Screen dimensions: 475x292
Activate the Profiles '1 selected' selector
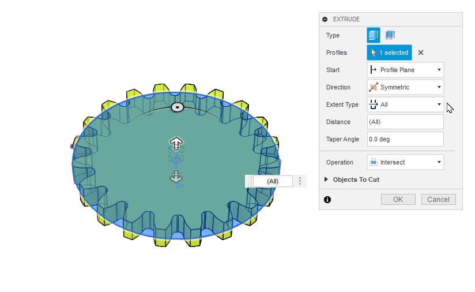pos(389,53)
